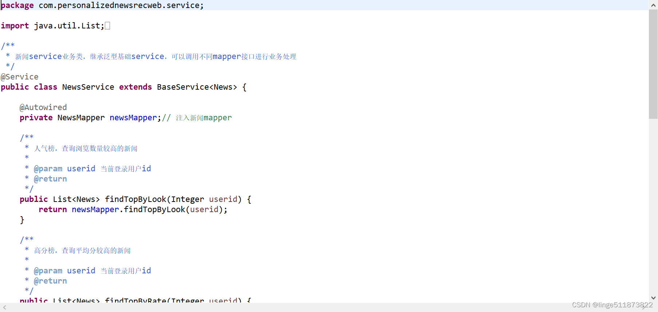Image resolution: width=658 pixels, height=312 pixels.
Task: Click the private keyword
Action: [36, 118]
